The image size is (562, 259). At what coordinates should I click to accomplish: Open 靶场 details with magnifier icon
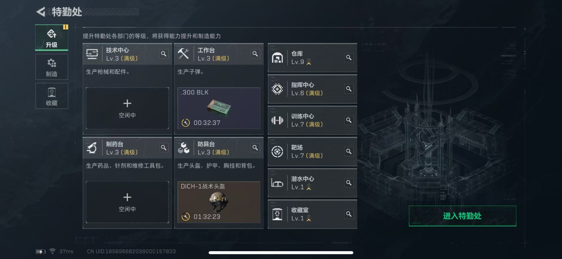(x=349, y=152)
